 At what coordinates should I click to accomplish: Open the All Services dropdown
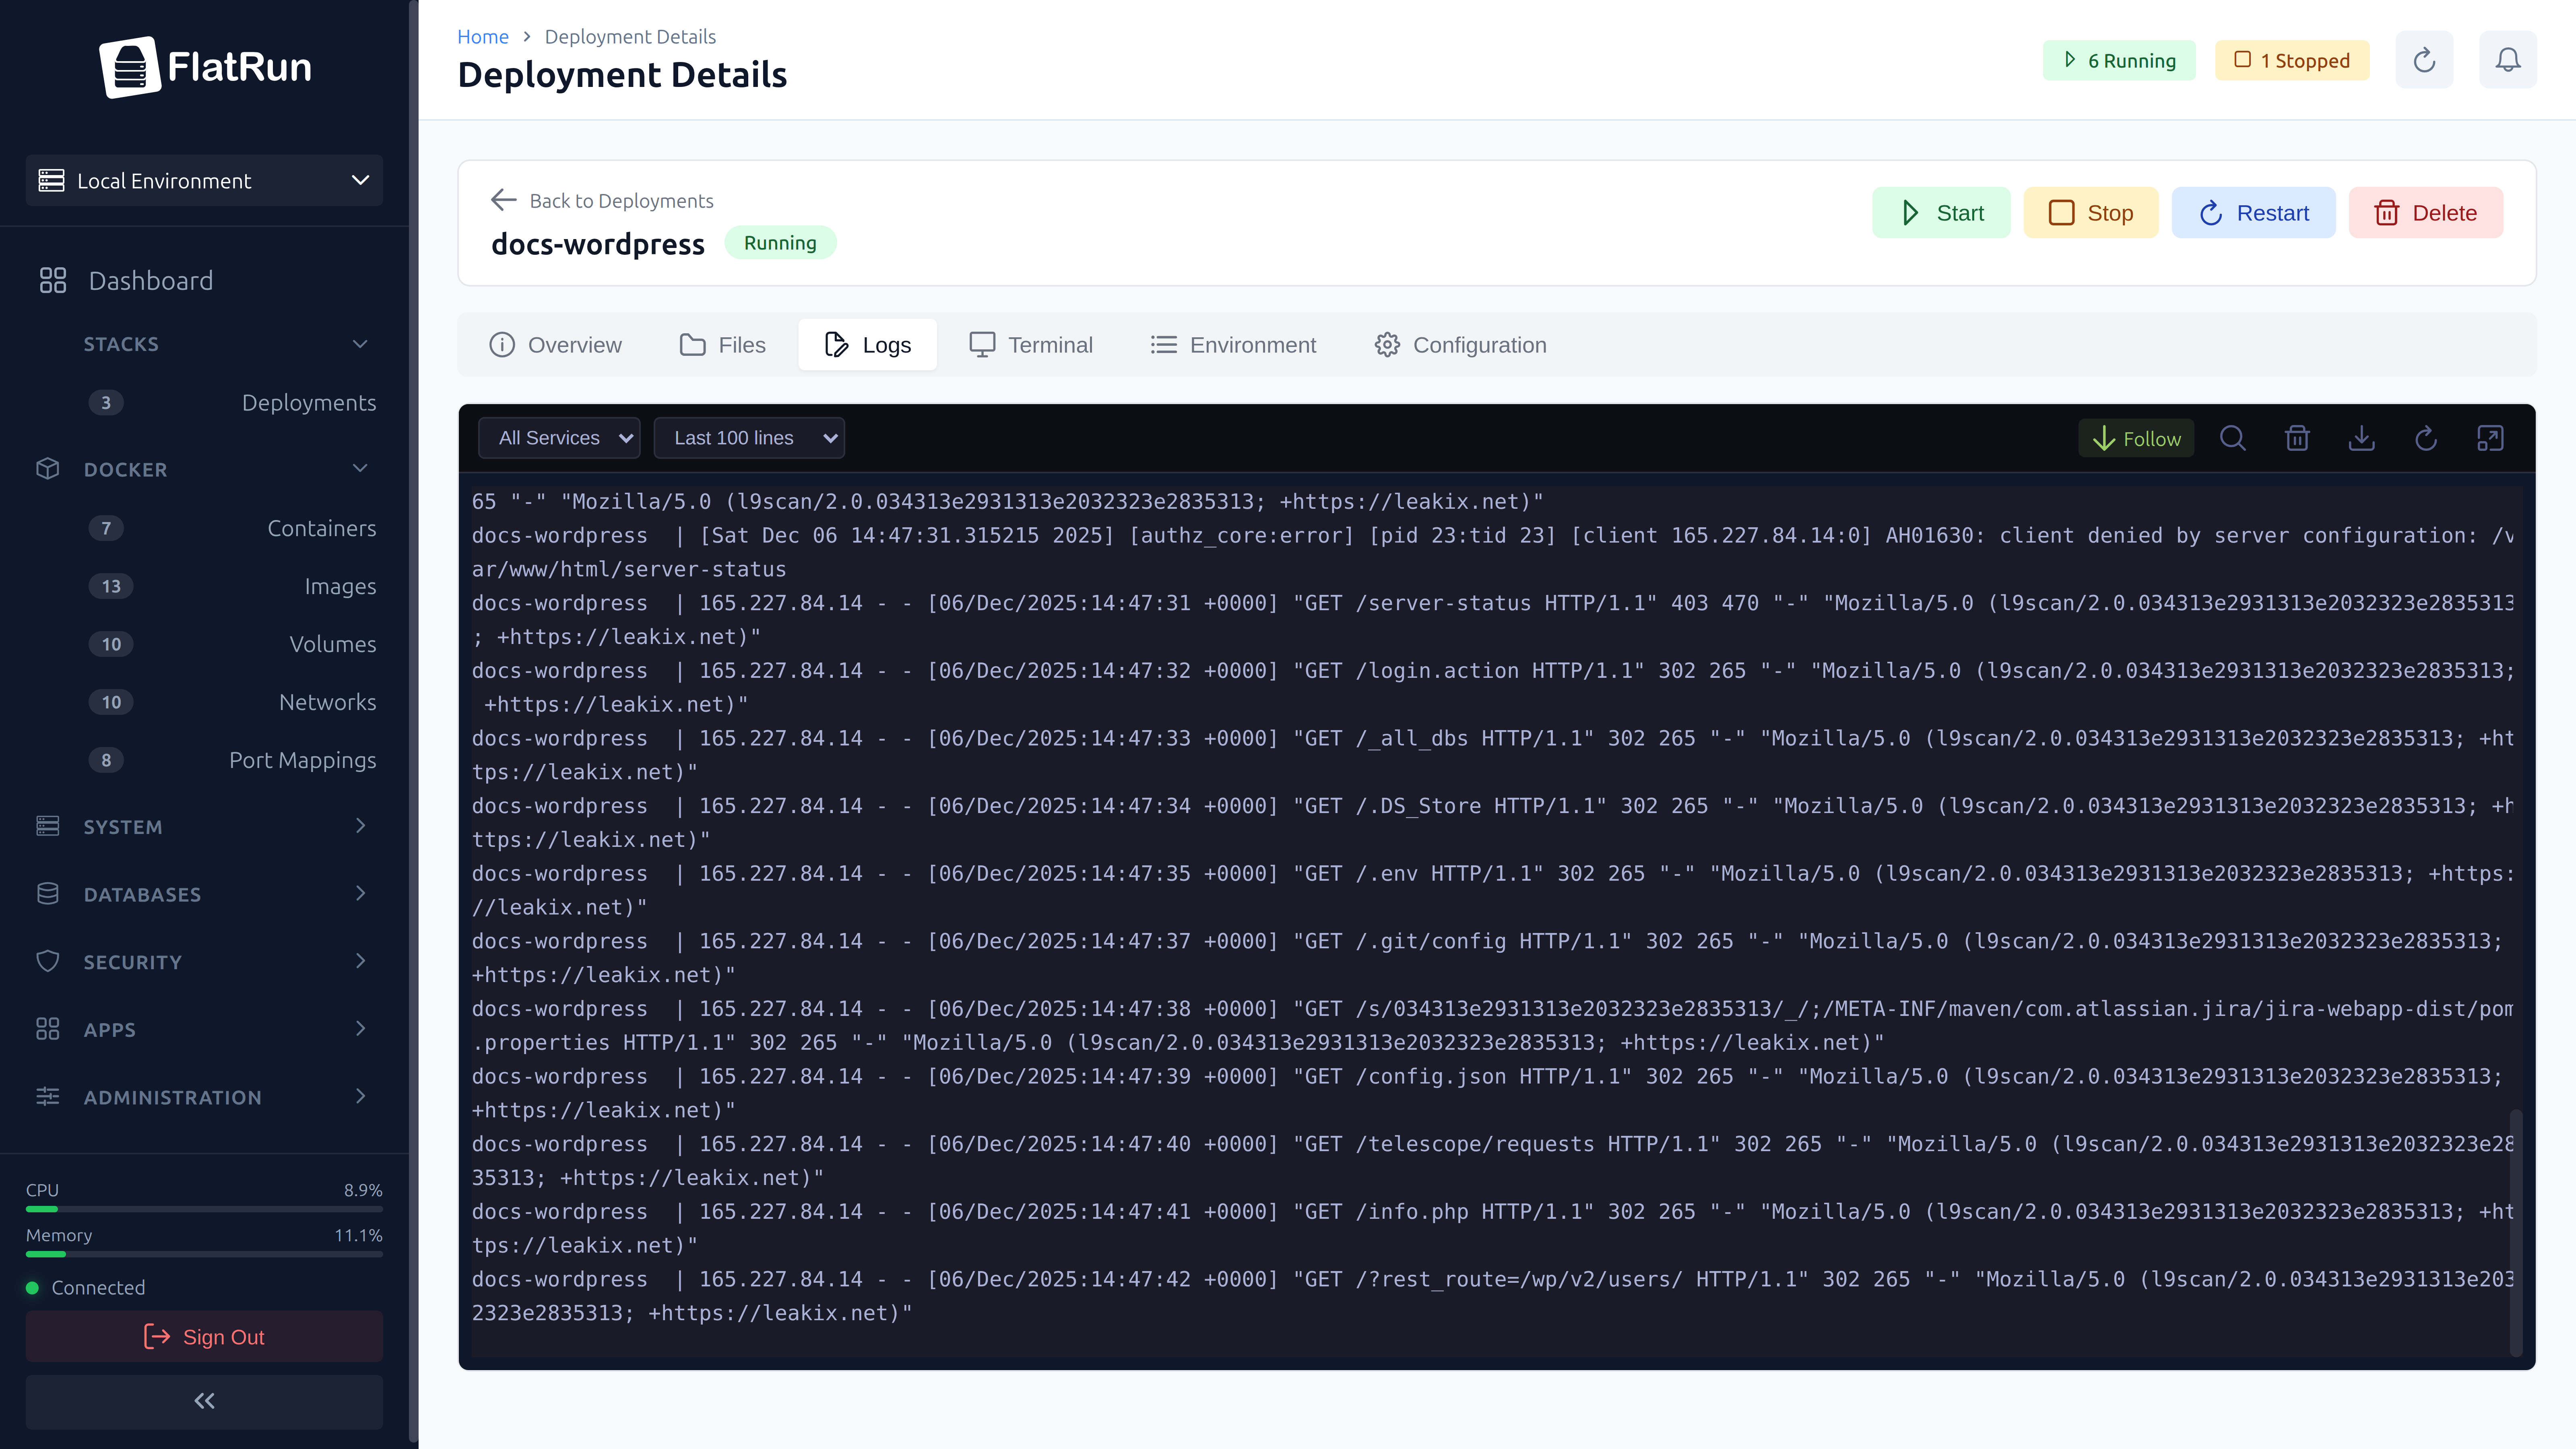[559, 437]
